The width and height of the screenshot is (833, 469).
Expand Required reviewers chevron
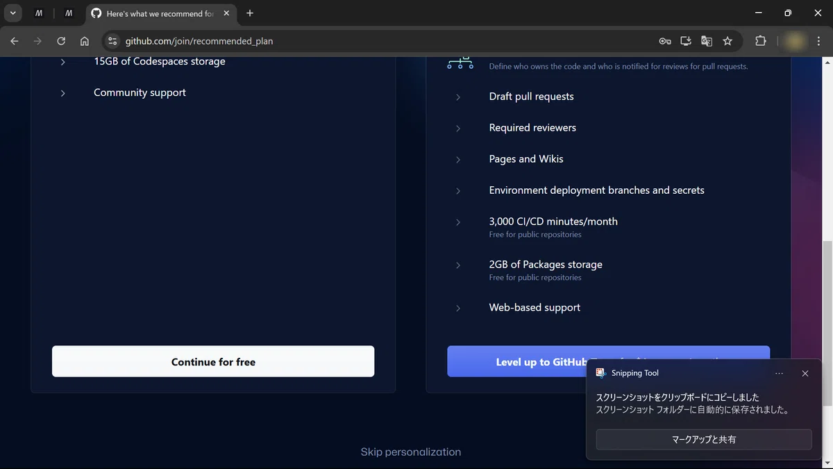pos(458,129)
